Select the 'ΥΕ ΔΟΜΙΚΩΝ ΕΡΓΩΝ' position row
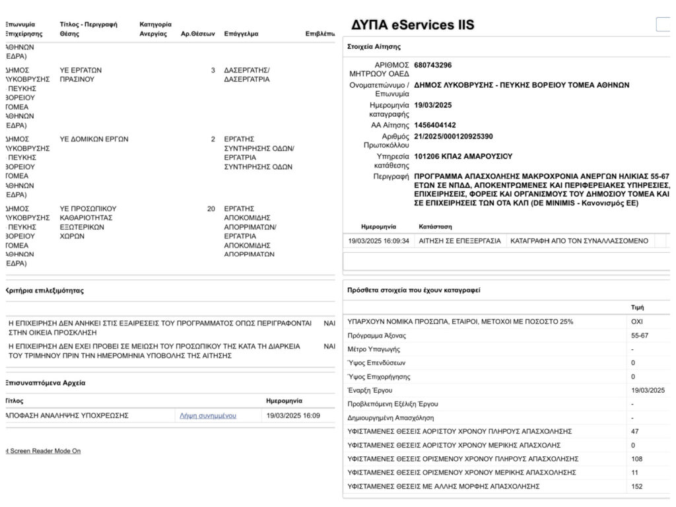 pyautogui.click(x=170, y=166)
